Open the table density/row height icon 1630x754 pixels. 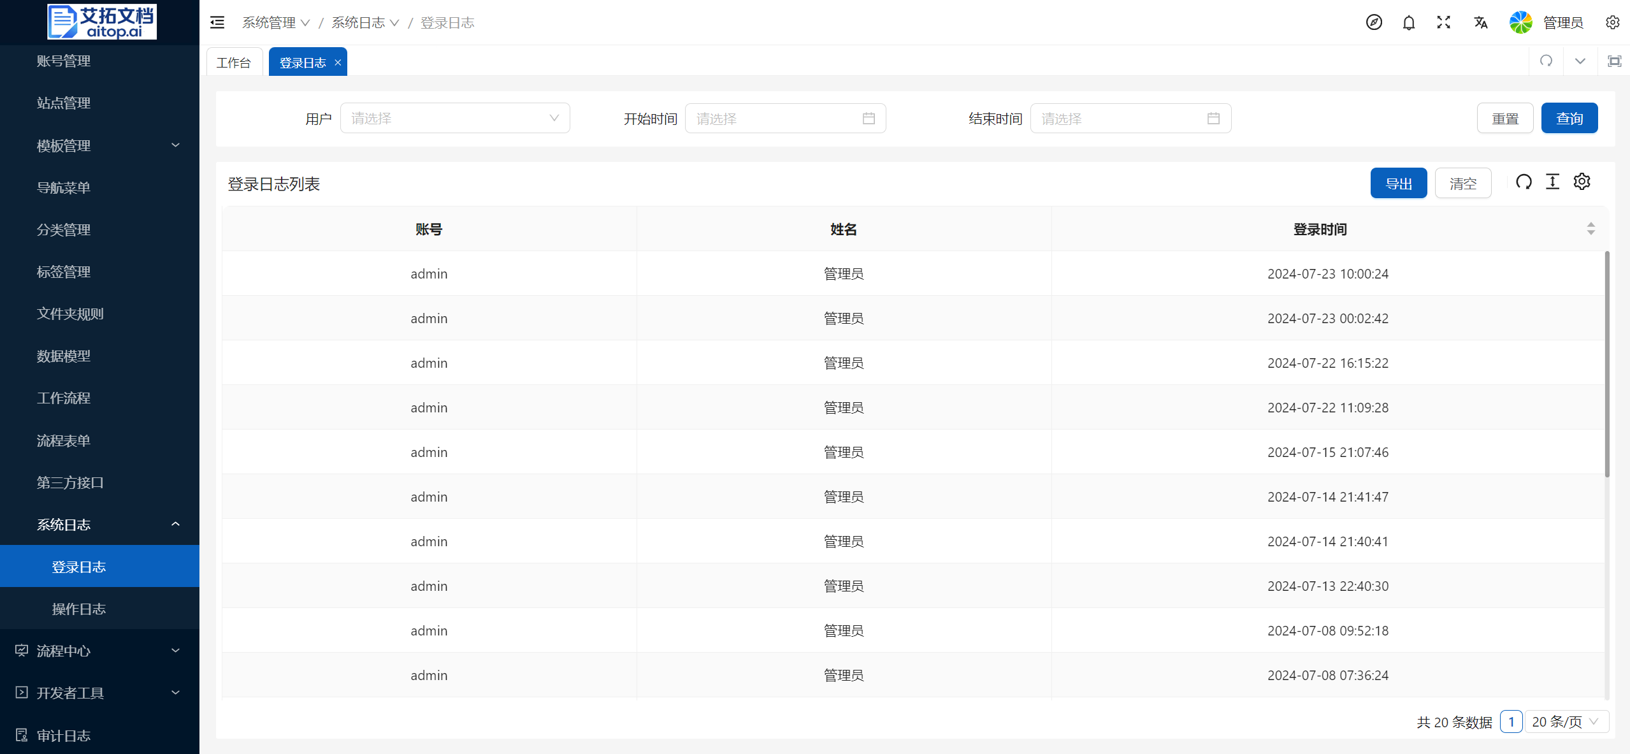(x=1552, y=182)
